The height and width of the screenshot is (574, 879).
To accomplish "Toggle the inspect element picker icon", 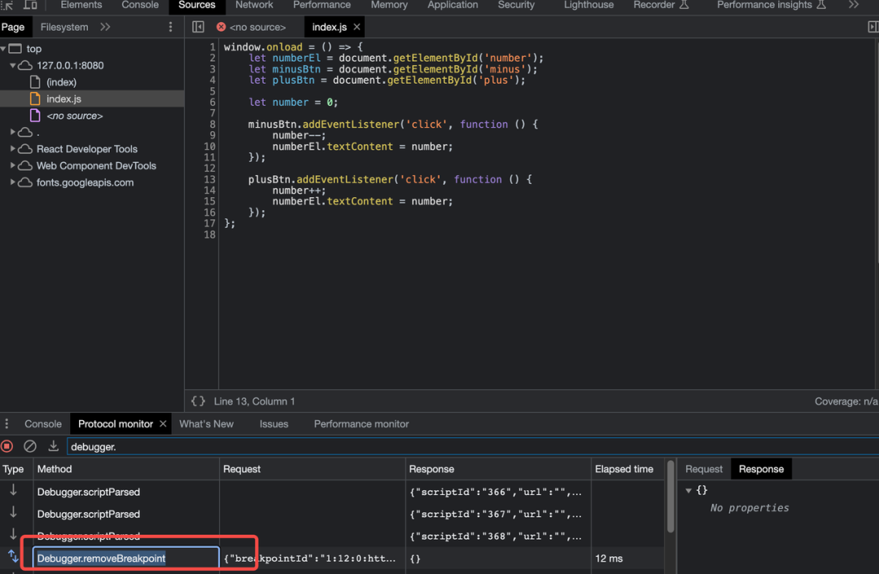I will (x=7, y=5).
